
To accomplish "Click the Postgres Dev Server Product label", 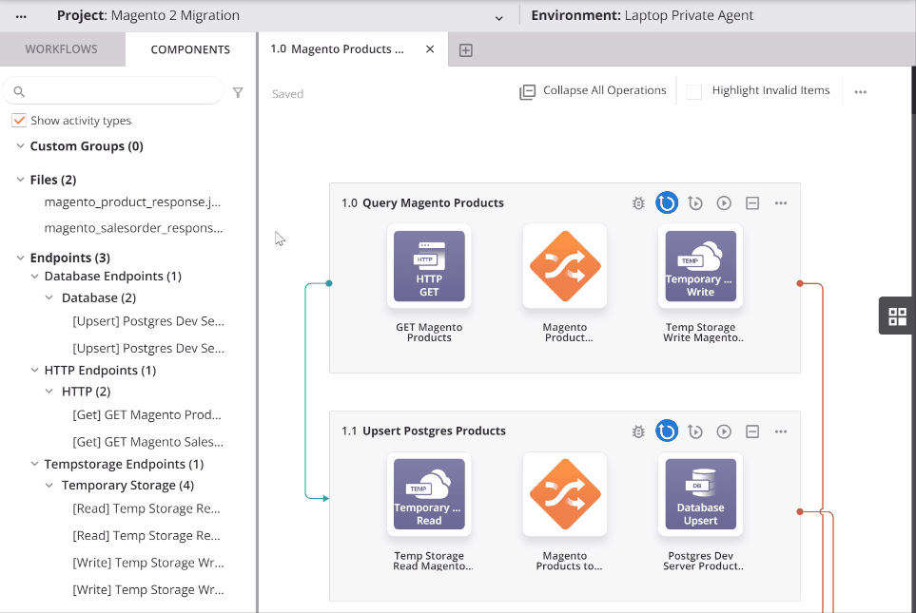I will coord(703,561).
